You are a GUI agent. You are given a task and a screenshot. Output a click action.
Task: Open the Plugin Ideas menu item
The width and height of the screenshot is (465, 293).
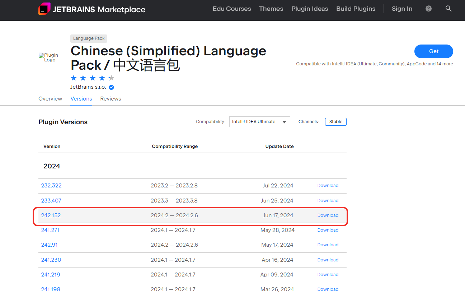click(310, 9)
